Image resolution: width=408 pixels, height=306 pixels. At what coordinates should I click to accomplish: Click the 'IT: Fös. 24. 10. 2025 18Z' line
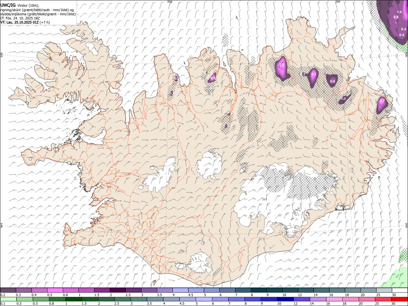[20, 18]
